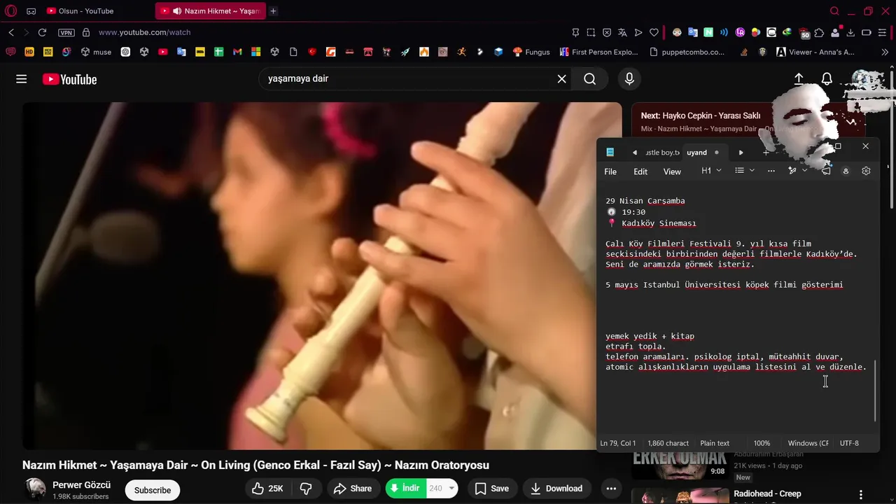Image resolution: width=896 pixels, height=504 pixels.
Task: Open Notepad Edit menu
Action: (640, 171)
